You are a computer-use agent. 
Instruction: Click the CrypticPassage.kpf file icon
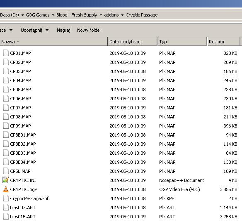tap(6, 198)
